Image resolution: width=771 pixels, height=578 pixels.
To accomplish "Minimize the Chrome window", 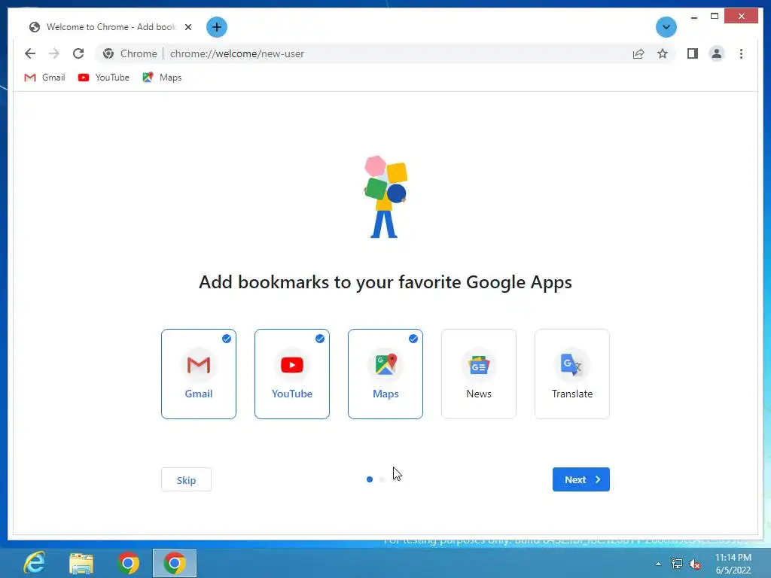I will coord(693,17).
